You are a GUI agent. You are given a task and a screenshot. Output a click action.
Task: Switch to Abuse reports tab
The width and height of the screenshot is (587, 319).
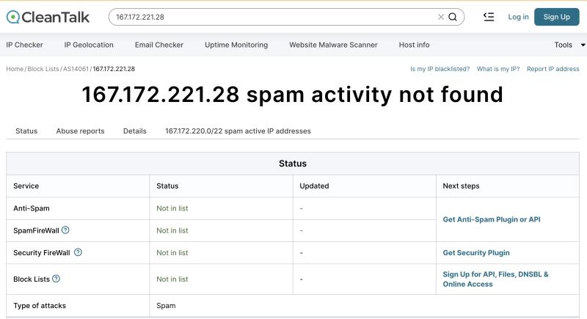[x=80, y=131]
